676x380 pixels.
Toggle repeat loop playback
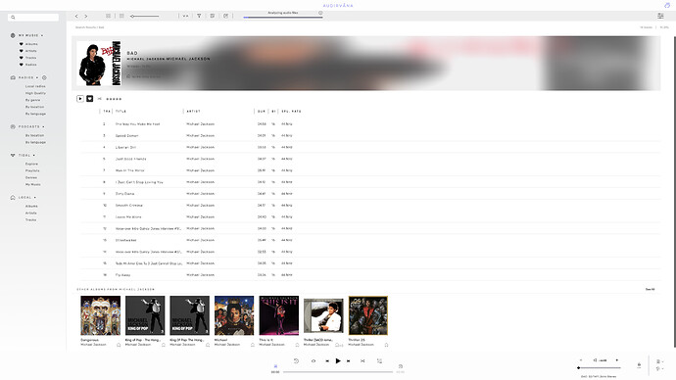314,361
